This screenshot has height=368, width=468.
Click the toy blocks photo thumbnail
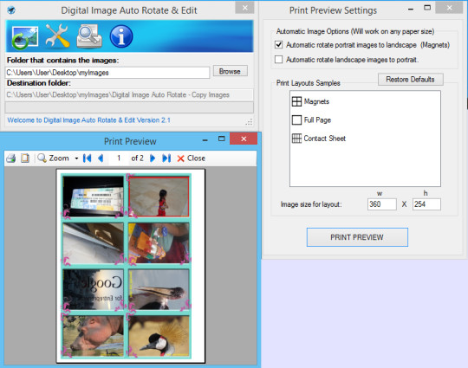click(x=159, y=242)
